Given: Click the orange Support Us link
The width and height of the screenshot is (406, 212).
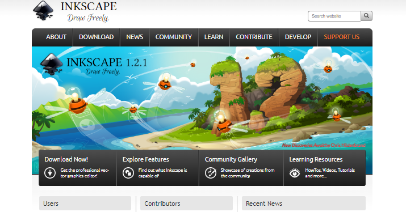Looking at the screenshot, I should coord(341,37).
